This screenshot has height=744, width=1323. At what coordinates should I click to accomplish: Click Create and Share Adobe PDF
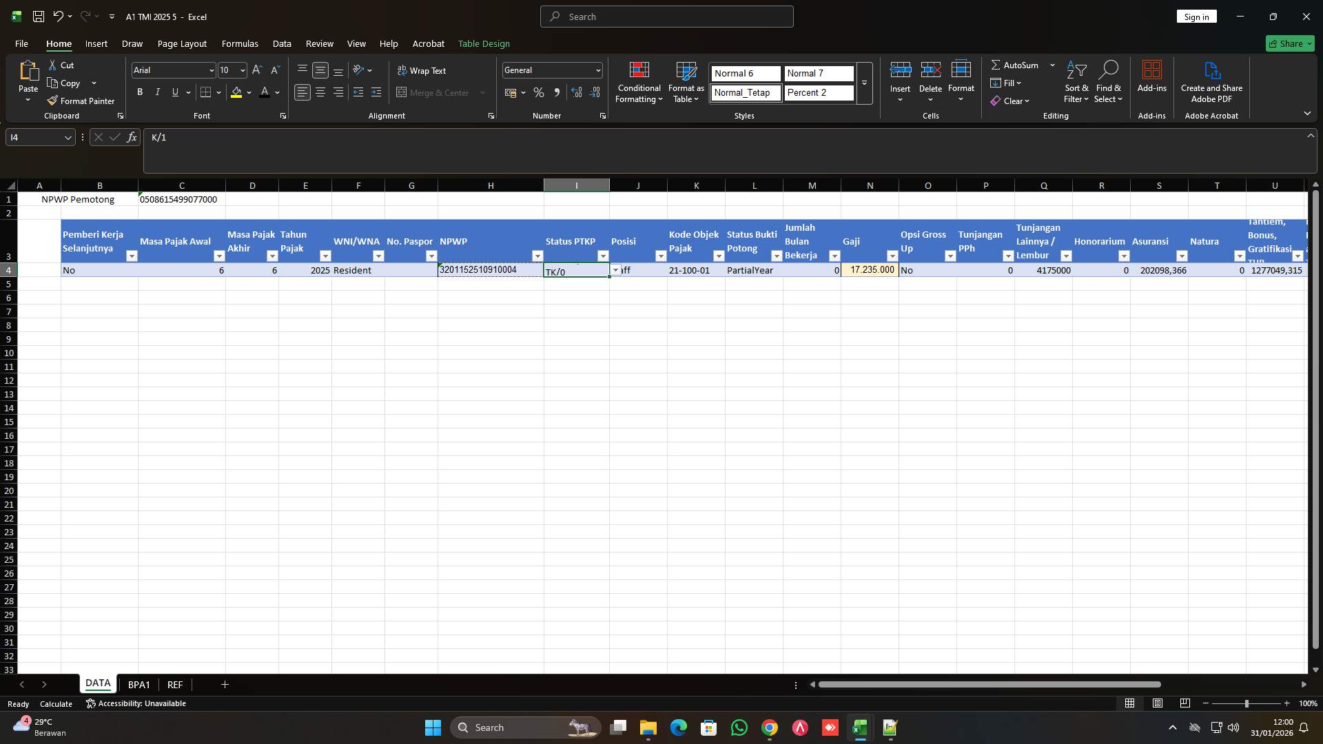point(1211,81)
